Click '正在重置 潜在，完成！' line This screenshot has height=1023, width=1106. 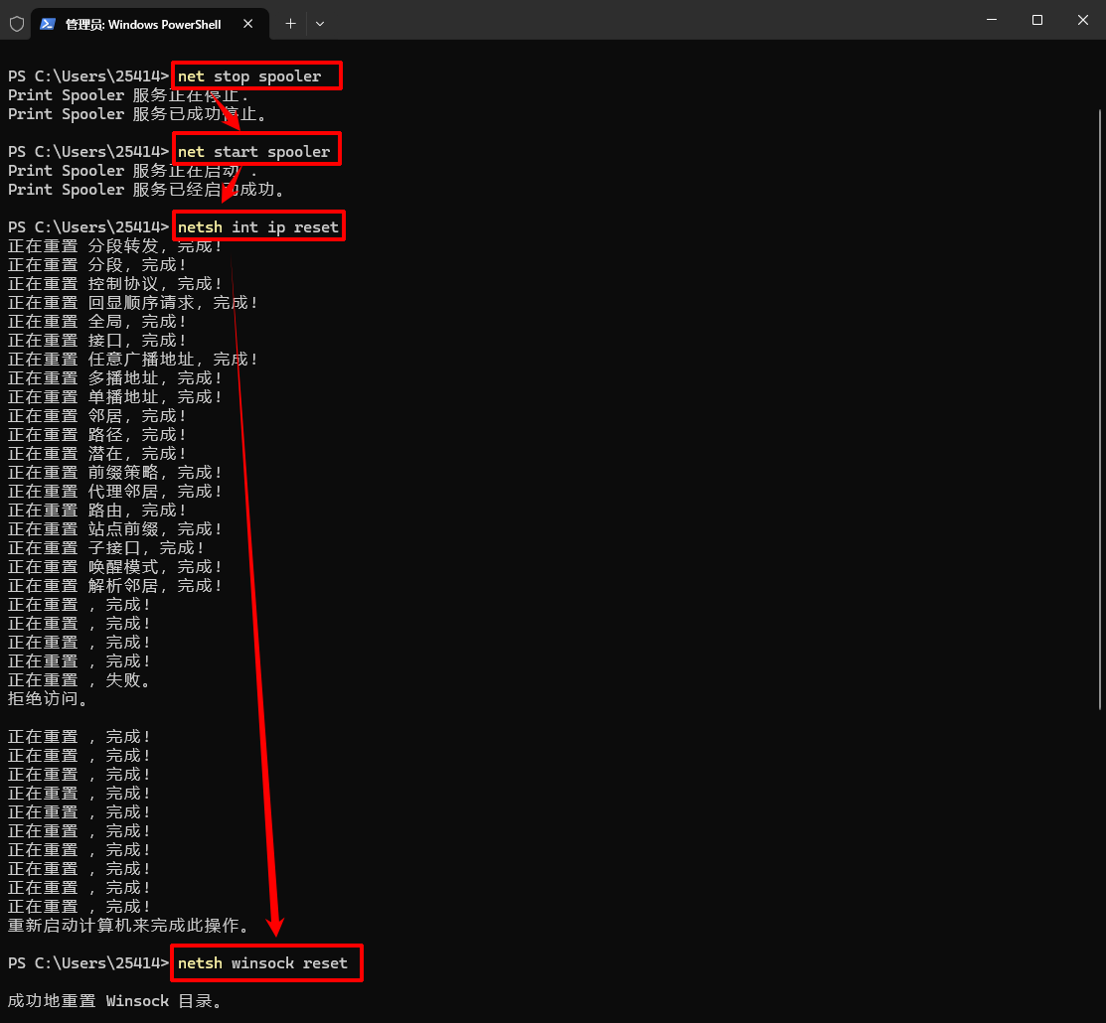tap(97, 454)
